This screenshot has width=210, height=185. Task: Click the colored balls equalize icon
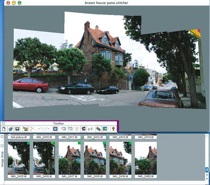98,129
